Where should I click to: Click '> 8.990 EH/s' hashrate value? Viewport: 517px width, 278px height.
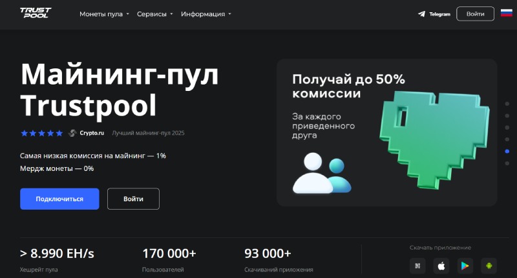click(x=57, y=253)
